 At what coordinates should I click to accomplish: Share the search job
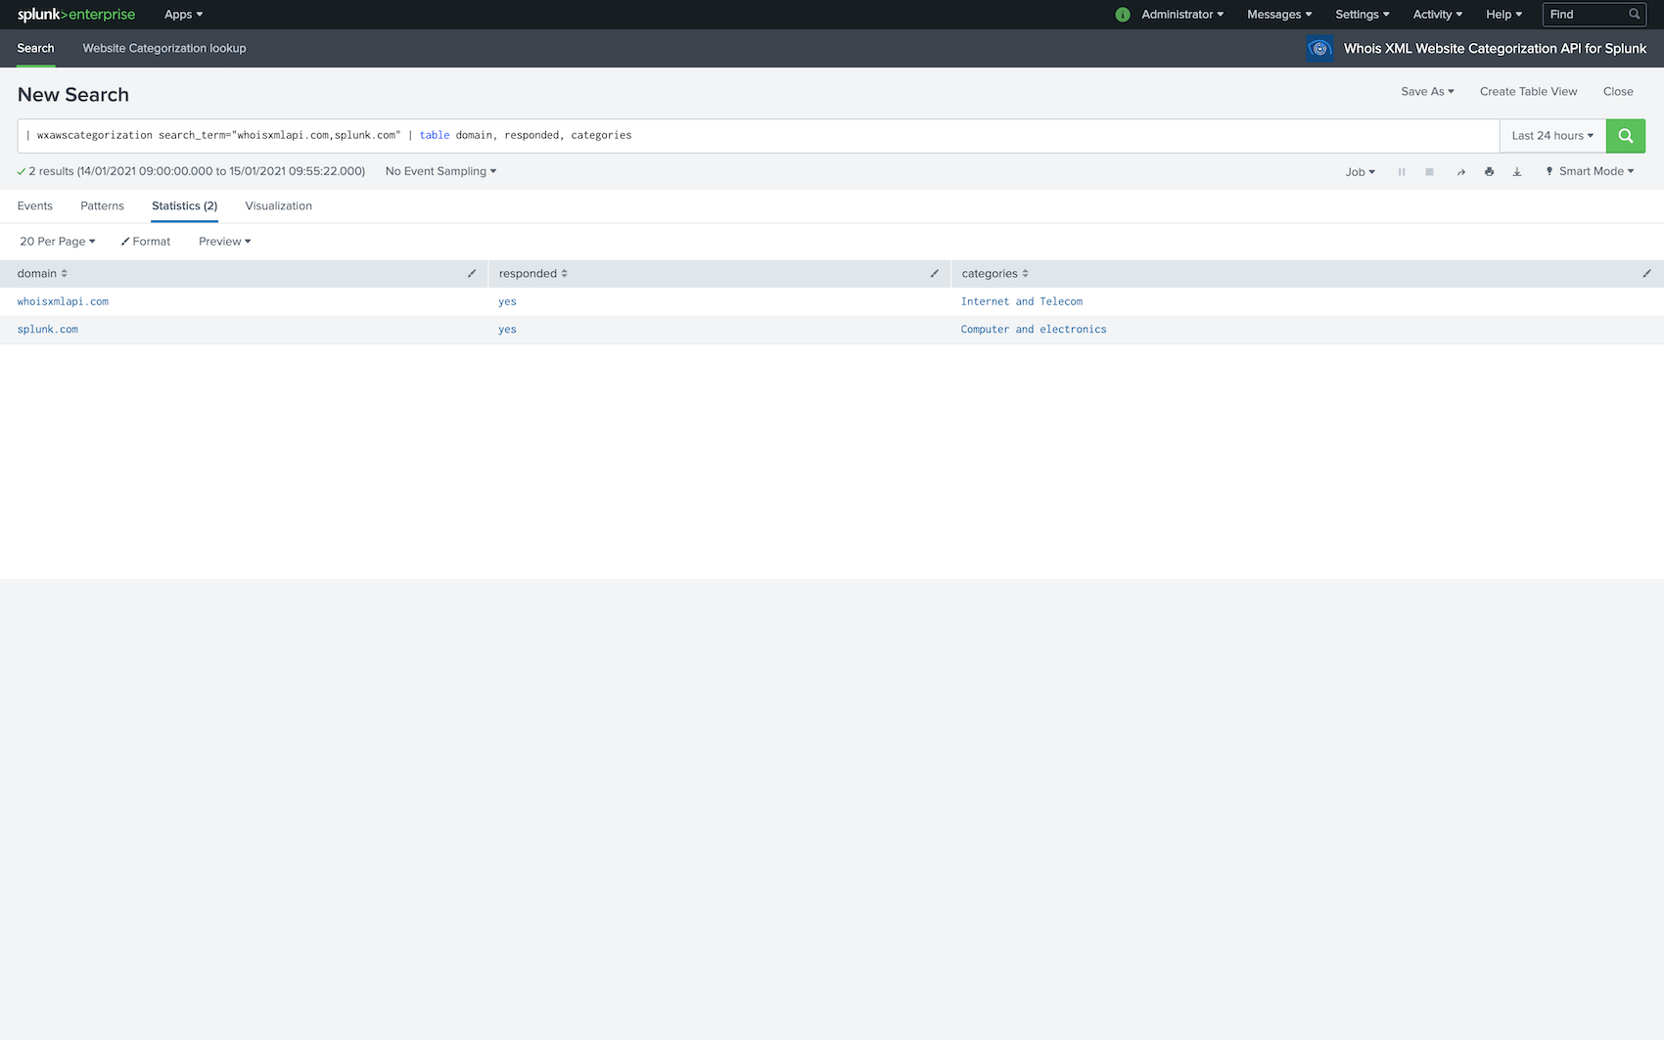(1460, 171)
